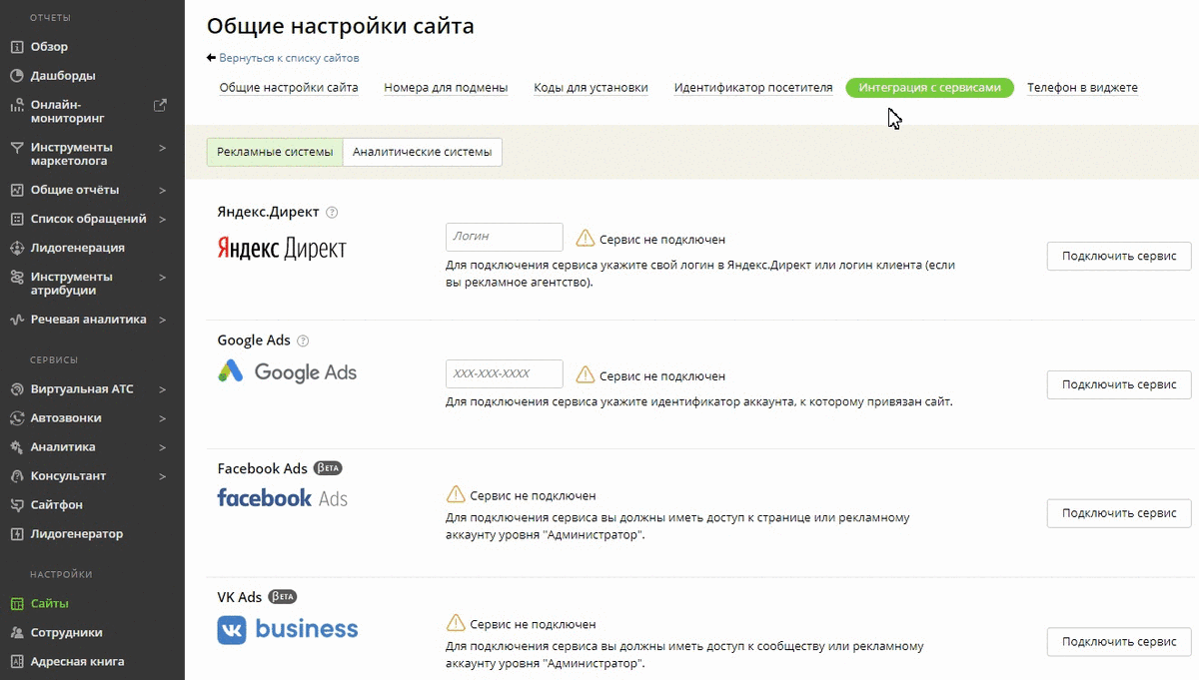Image resolution: width=1199 pixels, height=680 pixels.
Task: Click warning icon in Google Ads row
Action: point(585,375)
